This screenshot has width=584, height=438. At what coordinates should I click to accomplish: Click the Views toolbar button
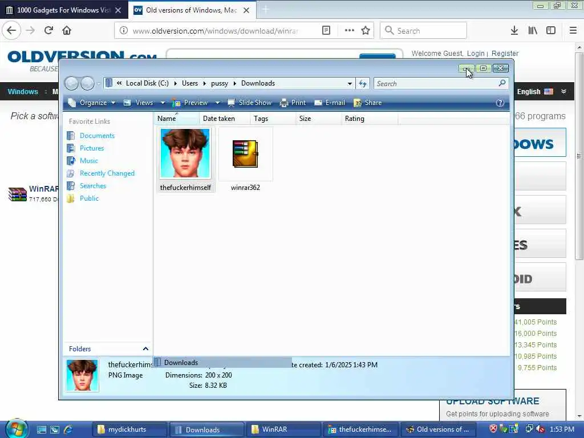pos(139,103)
